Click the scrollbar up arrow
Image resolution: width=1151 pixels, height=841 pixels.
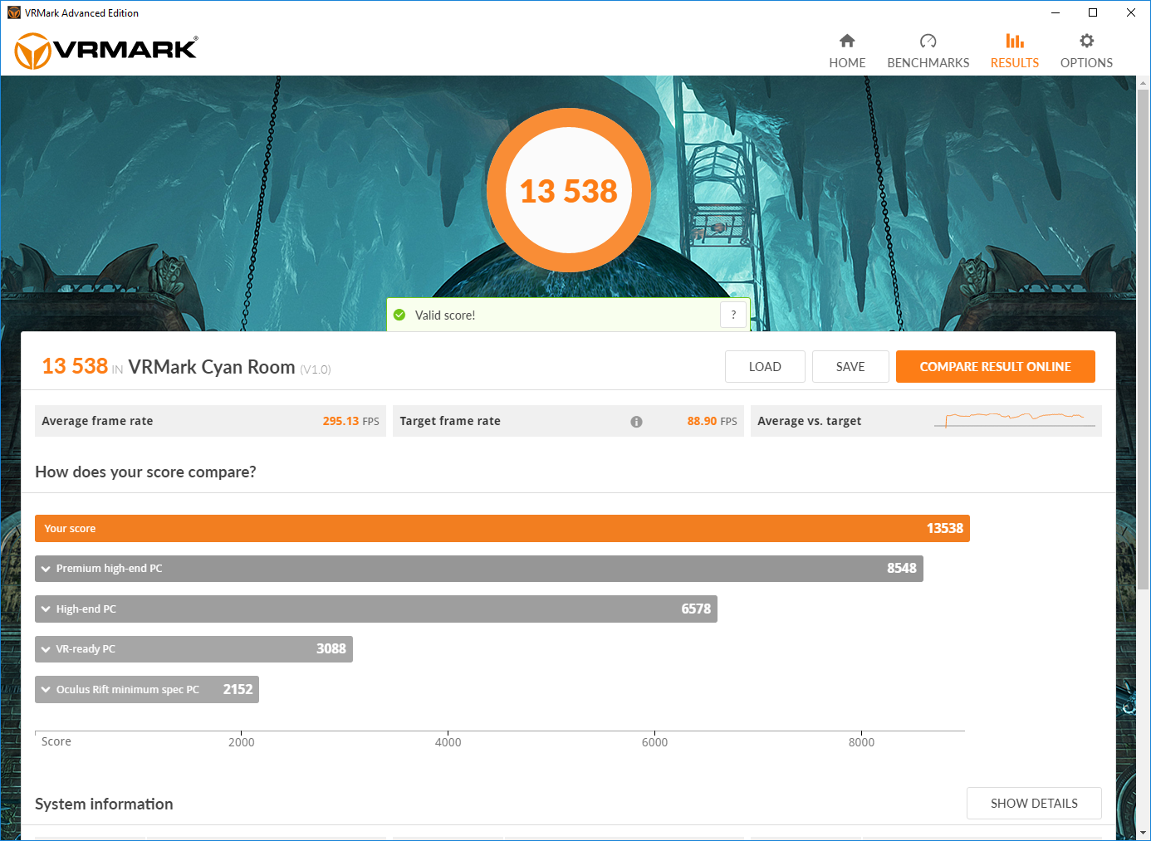tap(1144, 83)
